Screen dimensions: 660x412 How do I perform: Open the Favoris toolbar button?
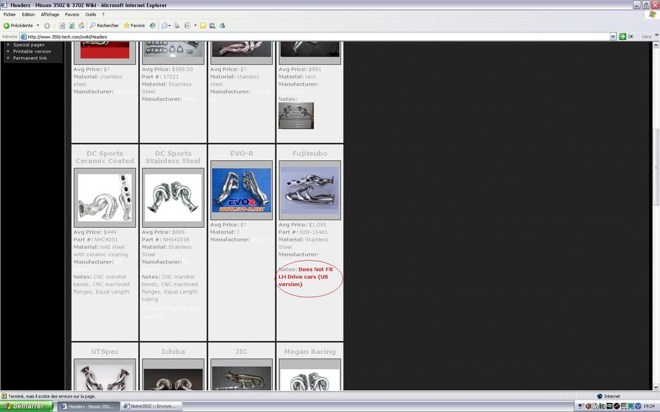(134, 26)
